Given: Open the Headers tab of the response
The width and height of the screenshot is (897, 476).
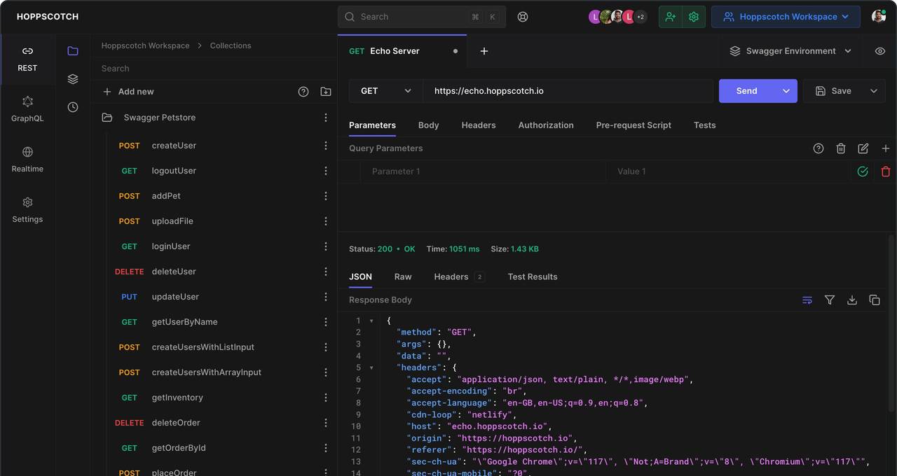Looking at the screenshot, I should pyautogui.click(x=451, y=276).
